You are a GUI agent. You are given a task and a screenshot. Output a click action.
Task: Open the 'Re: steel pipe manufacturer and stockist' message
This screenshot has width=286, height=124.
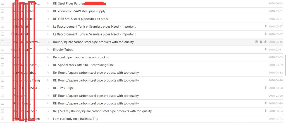(81, 57)
